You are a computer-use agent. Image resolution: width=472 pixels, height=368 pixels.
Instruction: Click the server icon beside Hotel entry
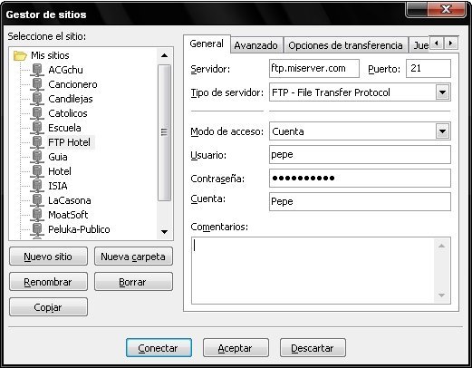click(x=37, y=171)
